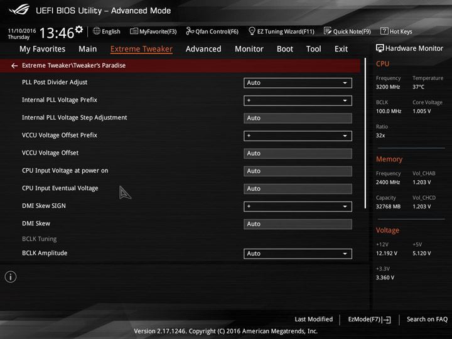This screenshot has width=452, height=339.
Task: Open Quick Note(F9) notepad icon
Action: click(328, 31)
